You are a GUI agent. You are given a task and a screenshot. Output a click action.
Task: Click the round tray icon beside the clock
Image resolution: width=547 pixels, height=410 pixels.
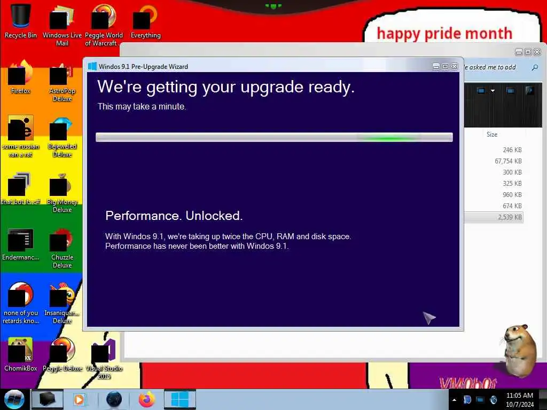493,399
